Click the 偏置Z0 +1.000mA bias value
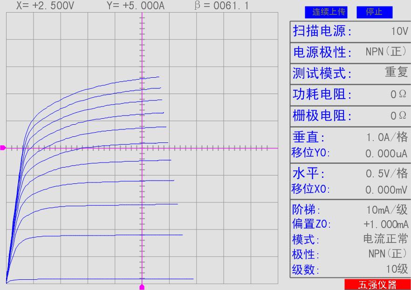Screen dimensions: 411x290 pos(386,224)
